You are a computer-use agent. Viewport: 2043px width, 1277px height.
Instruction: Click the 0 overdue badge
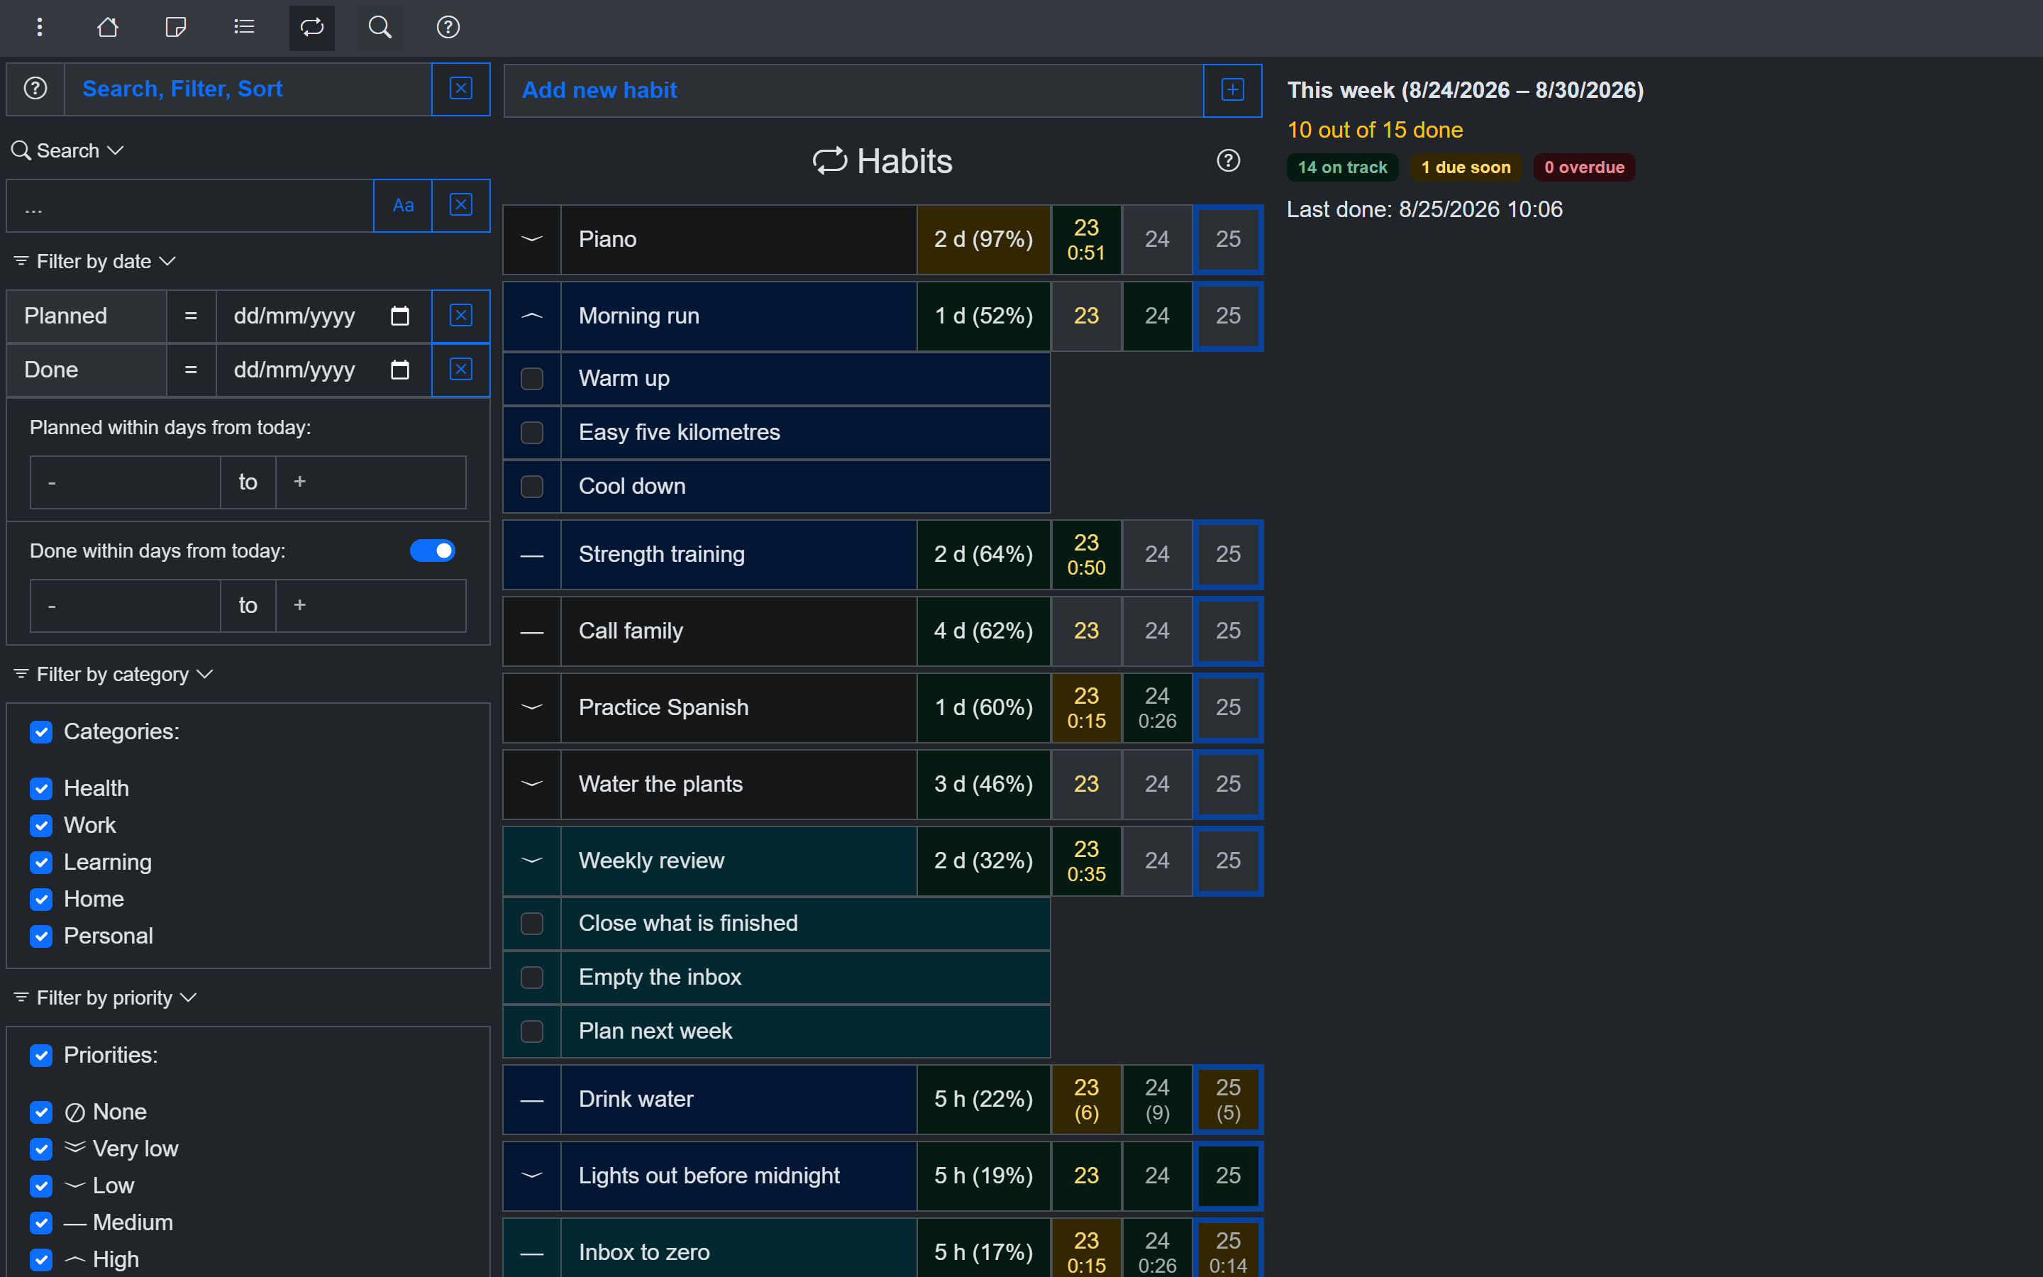tap(1584, 167)
